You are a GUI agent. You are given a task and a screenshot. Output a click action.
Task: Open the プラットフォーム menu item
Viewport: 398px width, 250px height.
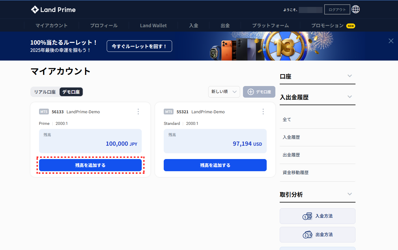click(270, 25)
